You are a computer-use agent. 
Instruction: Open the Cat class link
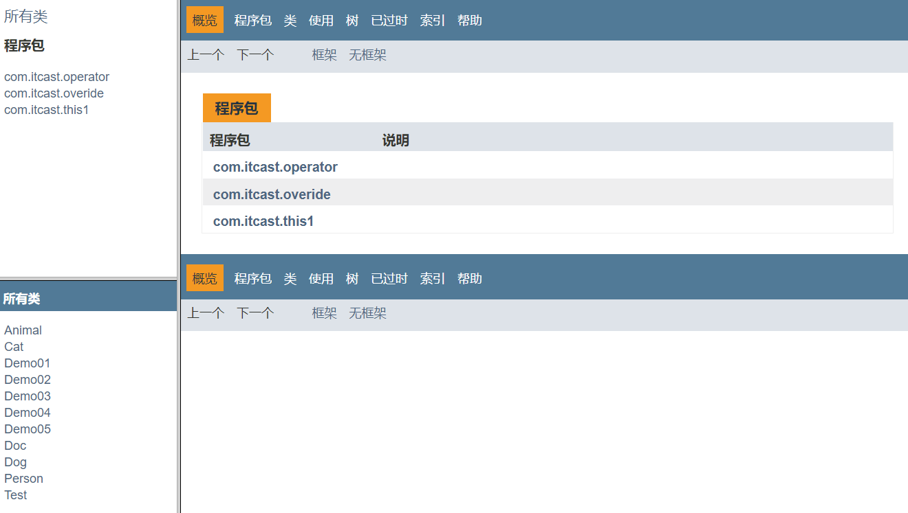13,346
